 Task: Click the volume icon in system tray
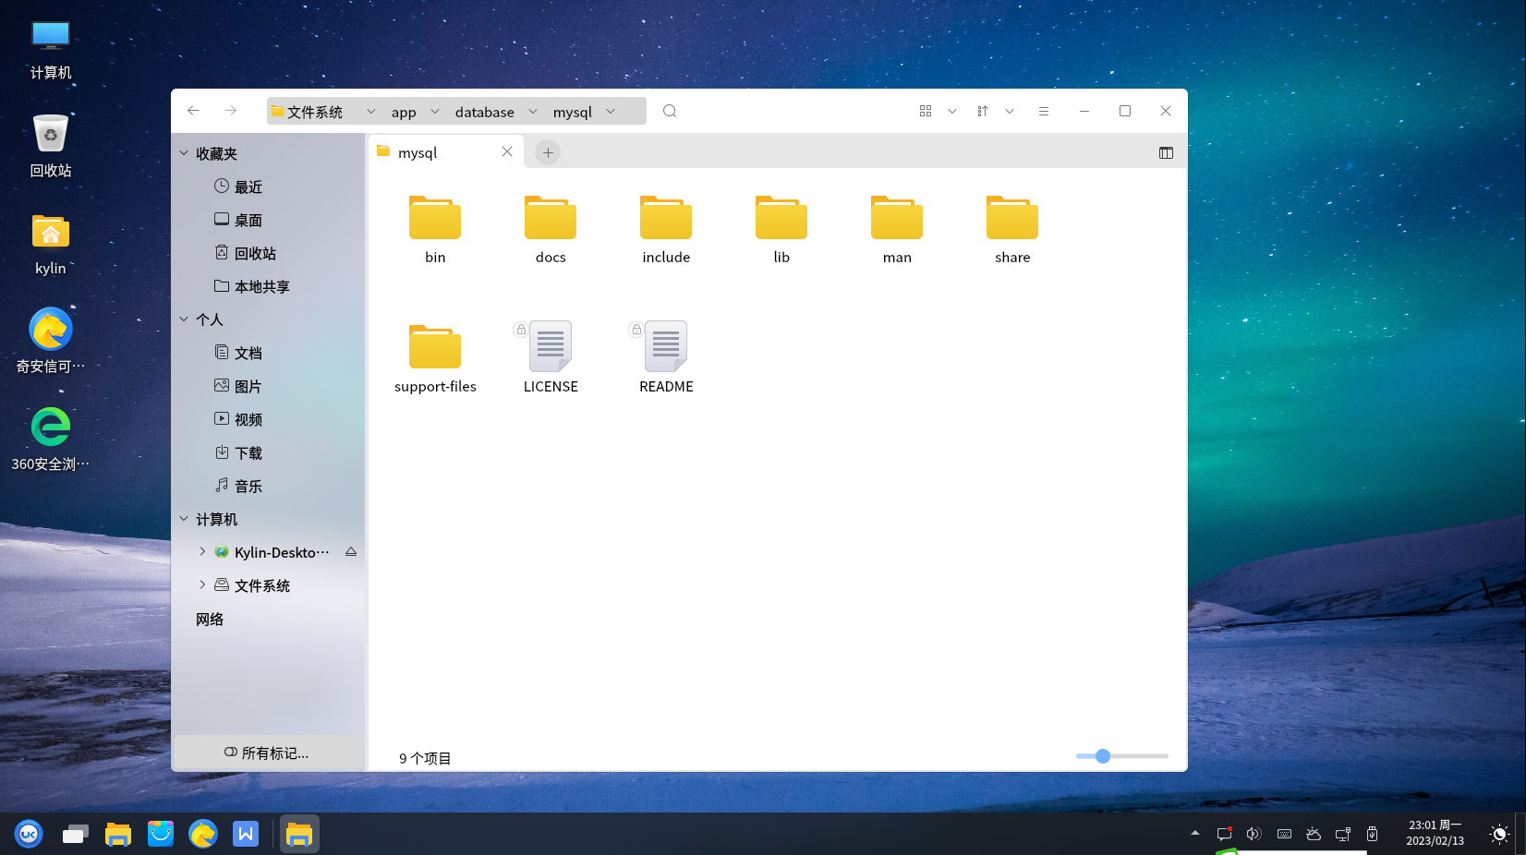[x=1253, y=834]
